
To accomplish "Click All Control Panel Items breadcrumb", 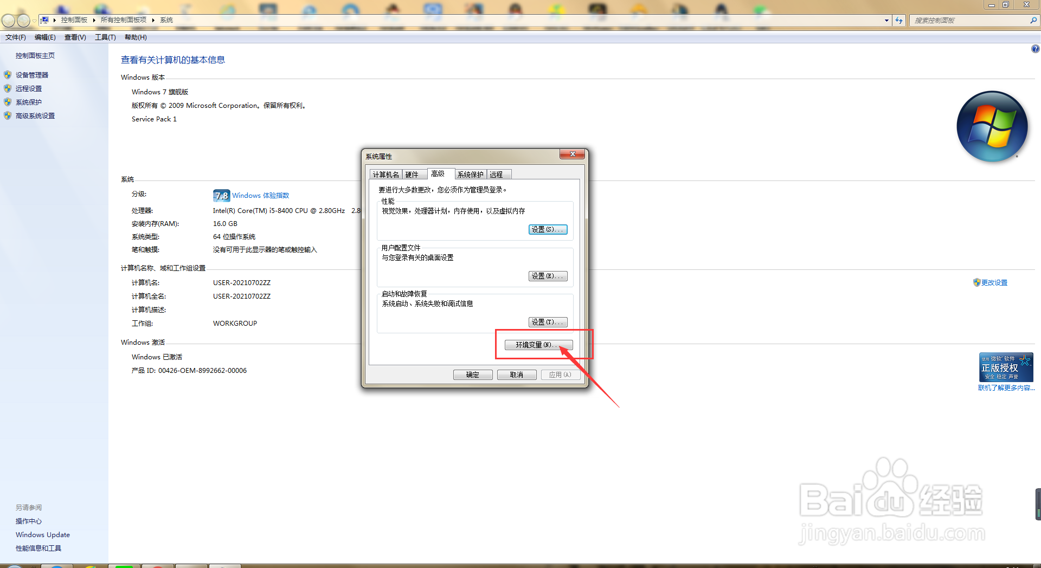I will [x=124, y=20].
